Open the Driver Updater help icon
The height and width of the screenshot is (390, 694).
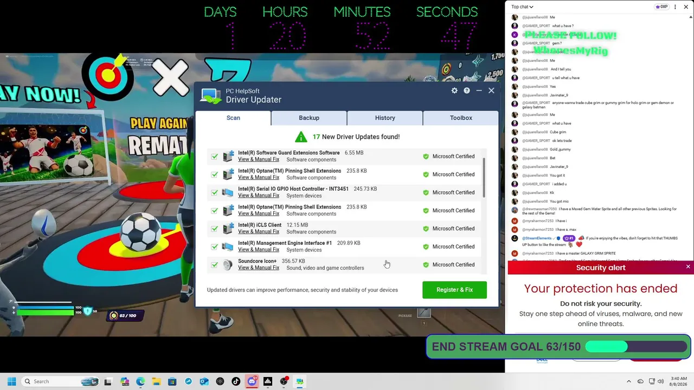pyautogui.click(x=466, y=90)
